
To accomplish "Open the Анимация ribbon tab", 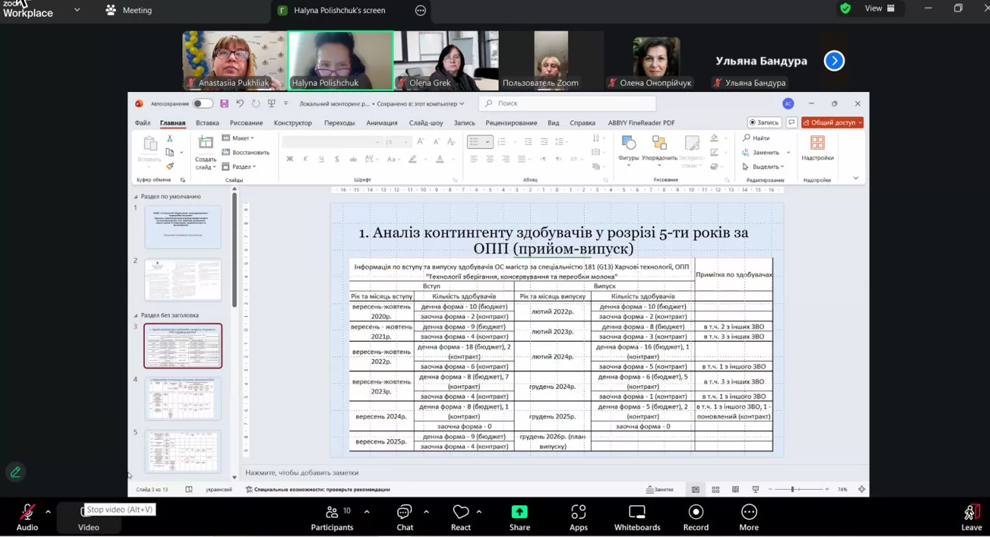I will pyautogui.click(x=381, y=123).
